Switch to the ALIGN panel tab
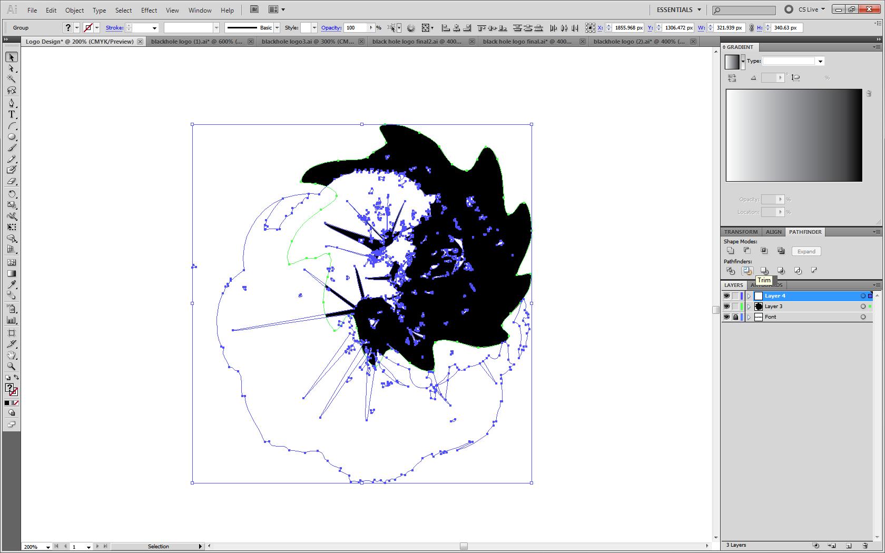 pyautogui.click(x=773, y=232)
